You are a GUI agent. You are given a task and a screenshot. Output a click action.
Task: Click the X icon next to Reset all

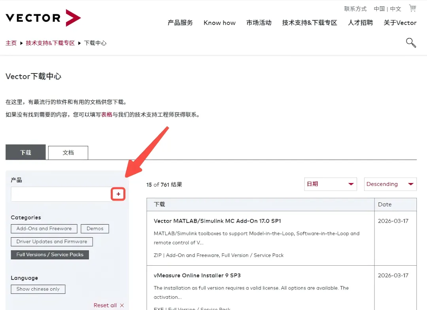tap(122, 305)
